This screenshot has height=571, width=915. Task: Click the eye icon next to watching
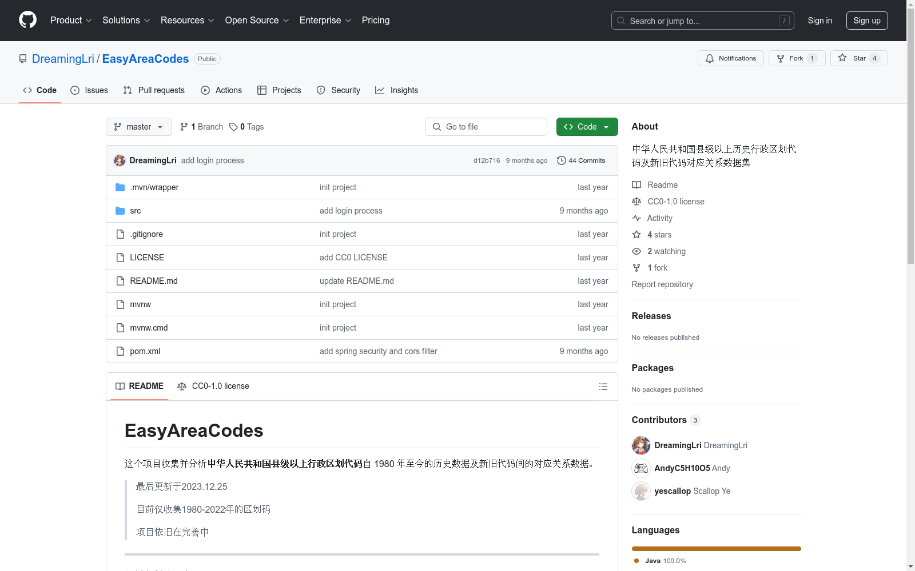tap(636, 251)
